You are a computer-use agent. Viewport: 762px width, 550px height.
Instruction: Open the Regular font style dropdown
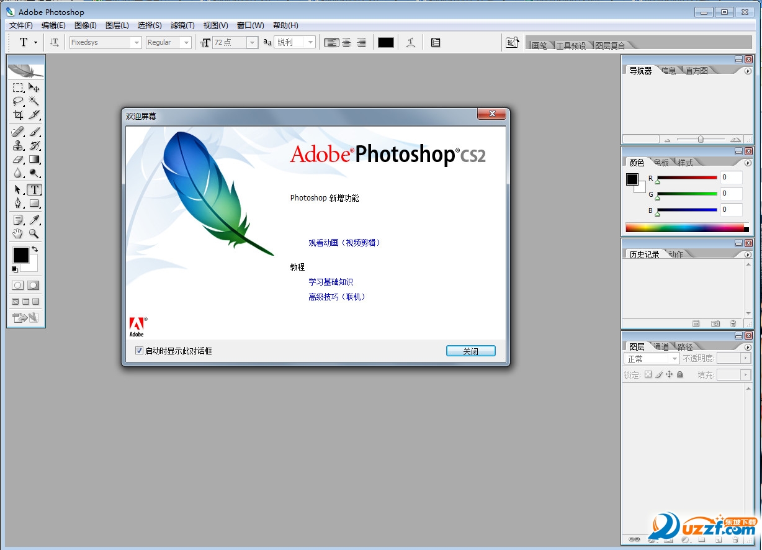click(186, 42)
